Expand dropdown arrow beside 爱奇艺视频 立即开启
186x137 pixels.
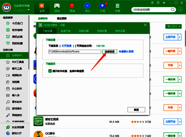180,122
